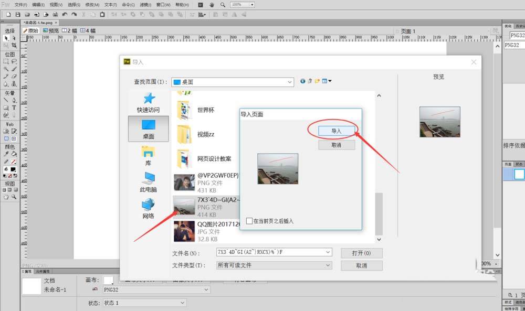
Task: Select the Pointer tool in toolbox
Action: (6, 38)
